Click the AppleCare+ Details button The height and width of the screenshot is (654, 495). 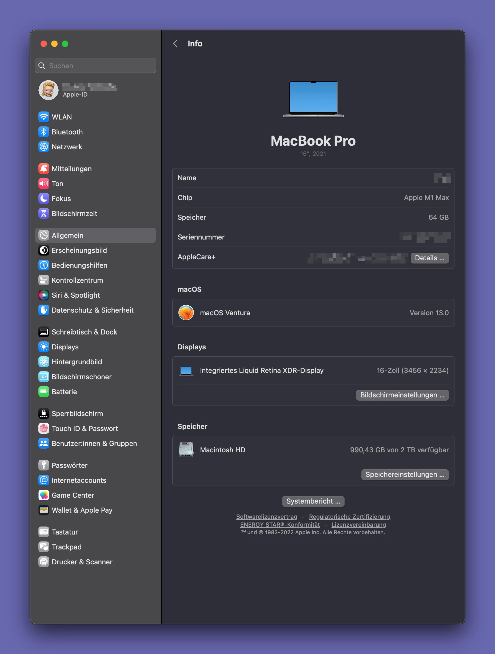coord(430,258)
